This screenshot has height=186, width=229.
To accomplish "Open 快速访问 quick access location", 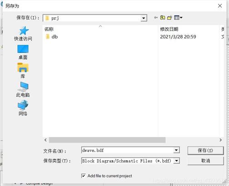I will (23, 34).
